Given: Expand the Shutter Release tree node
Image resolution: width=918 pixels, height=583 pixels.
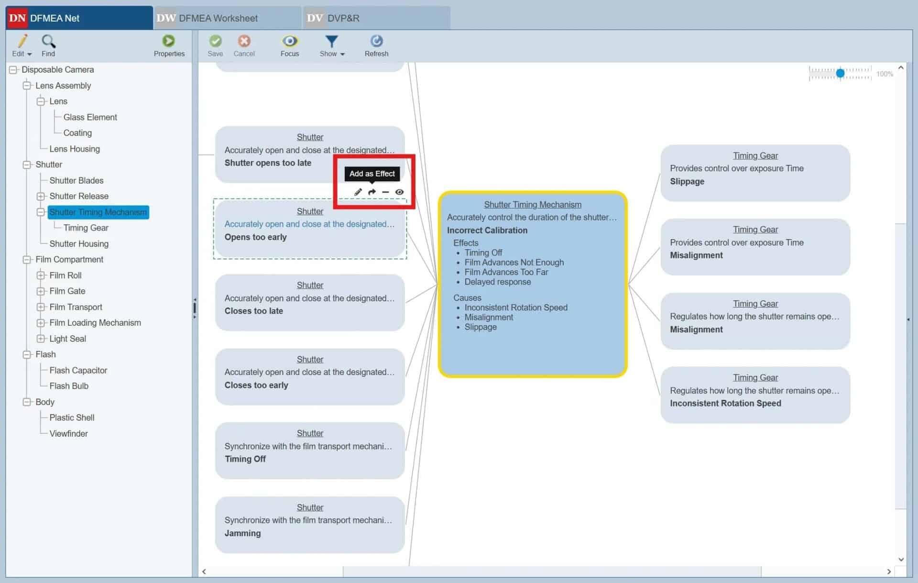Looking at the screenshot, I should click(x=41, y=196).
